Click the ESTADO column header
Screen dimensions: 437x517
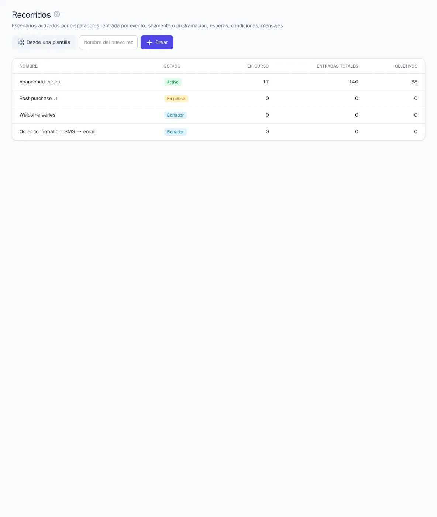pyautogui.click(x=172, y=66)
